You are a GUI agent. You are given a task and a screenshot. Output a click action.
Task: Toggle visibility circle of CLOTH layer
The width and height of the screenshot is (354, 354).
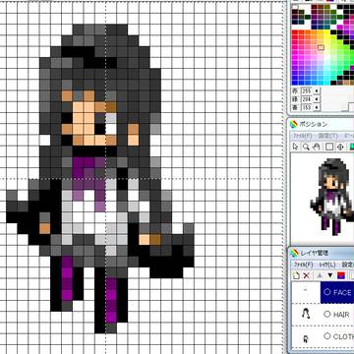point(326,336)
